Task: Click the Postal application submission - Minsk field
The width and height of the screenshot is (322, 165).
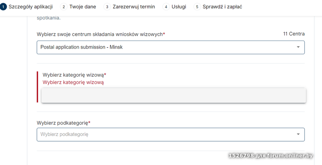Action: click(x=161, y=47)
